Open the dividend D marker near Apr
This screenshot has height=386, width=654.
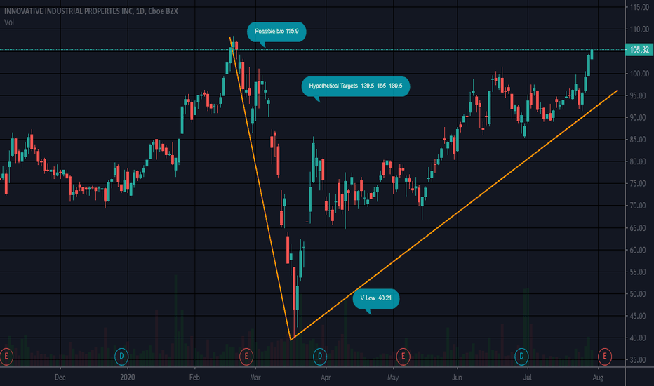320,357
